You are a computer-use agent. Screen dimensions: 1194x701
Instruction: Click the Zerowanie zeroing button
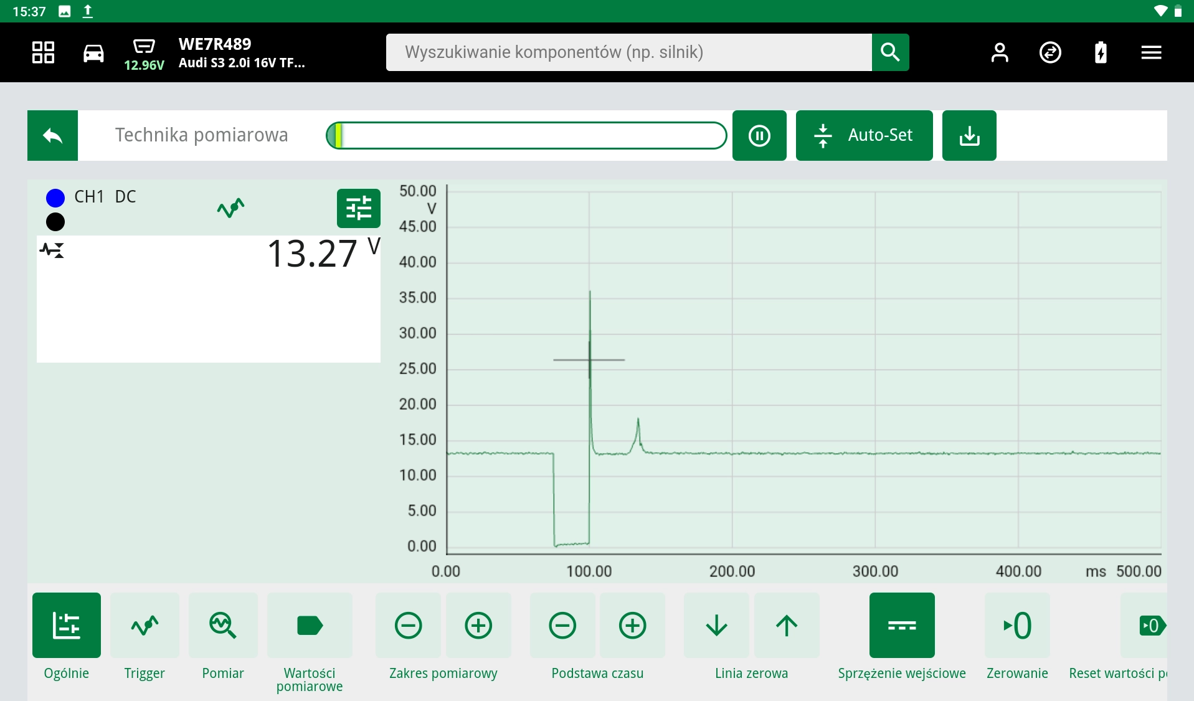coord(1017,625)
